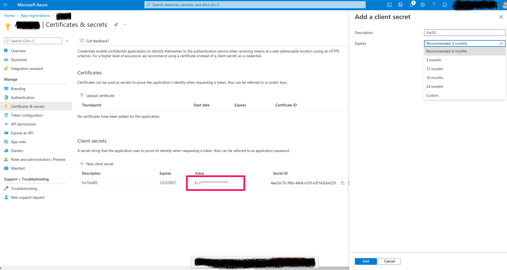Click the horizontal scrollbar left arrow
507x270 pixels.
point(1,268)
